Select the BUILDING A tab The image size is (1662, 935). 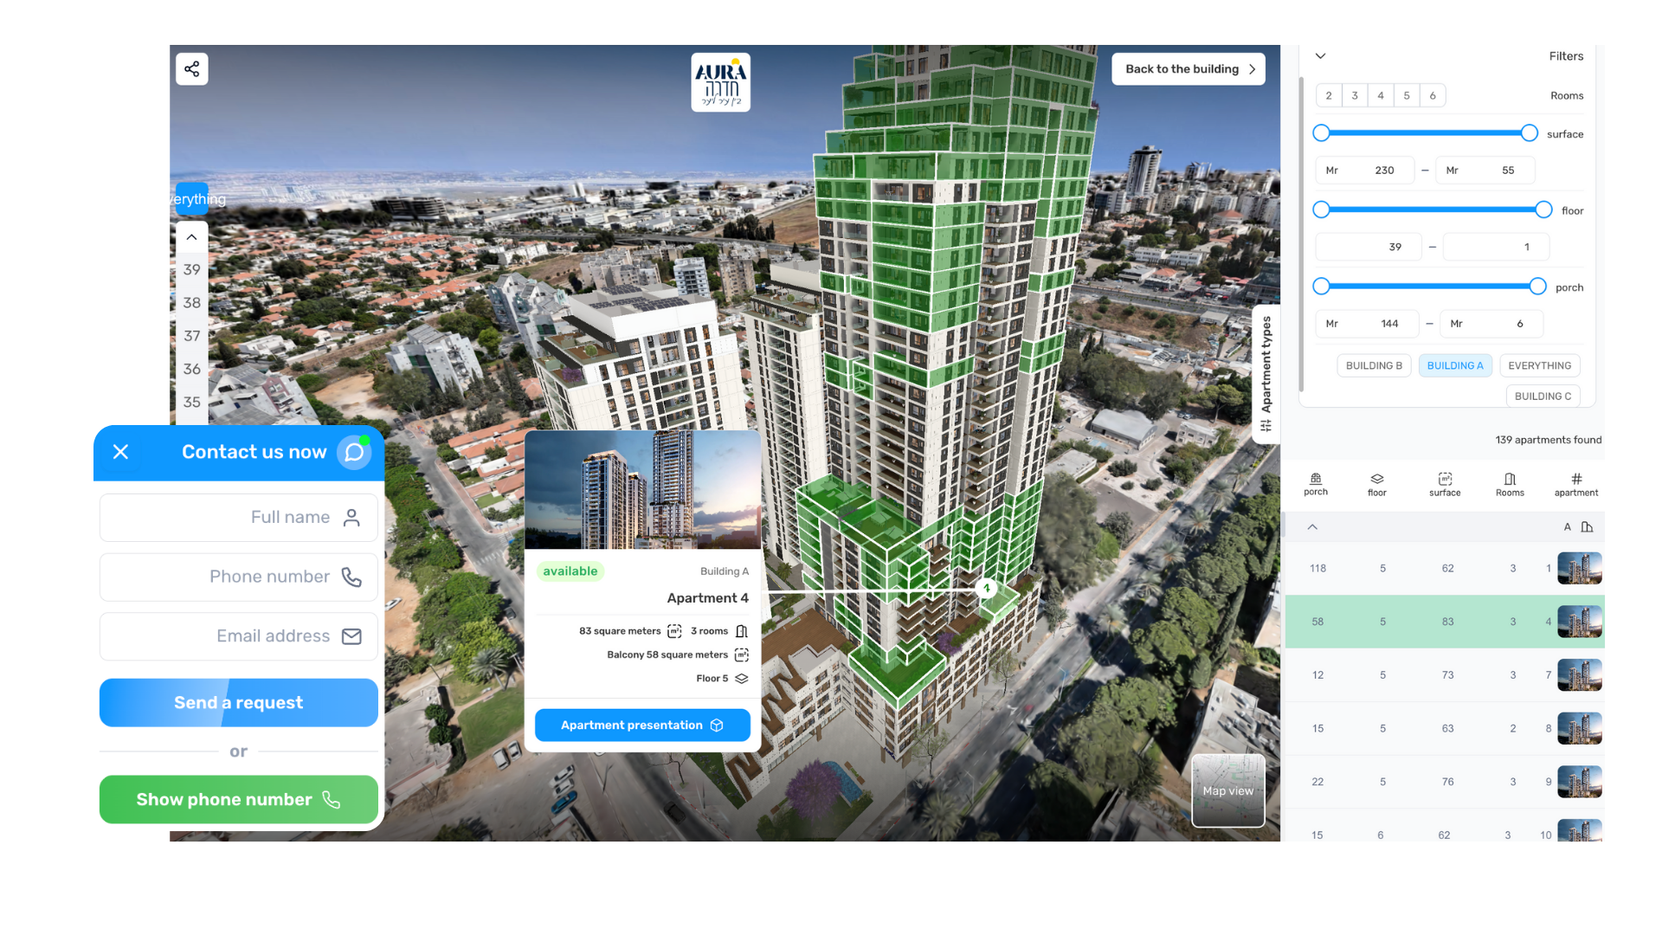[1455, 365]
